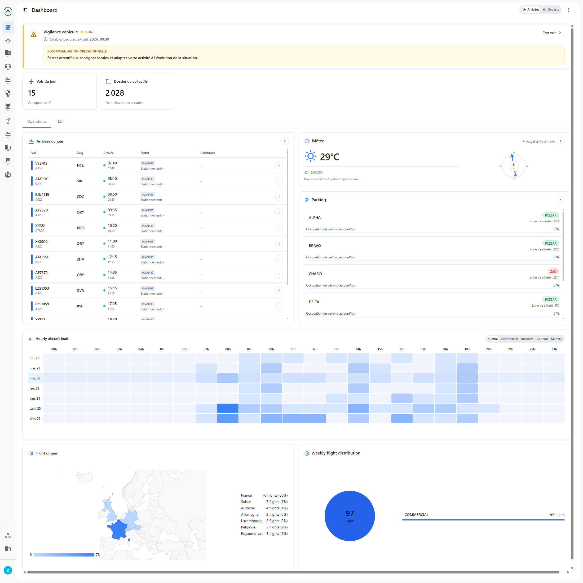Switch to the TEST tab
The width and height of the screenshot is (583, 583).
60,122
